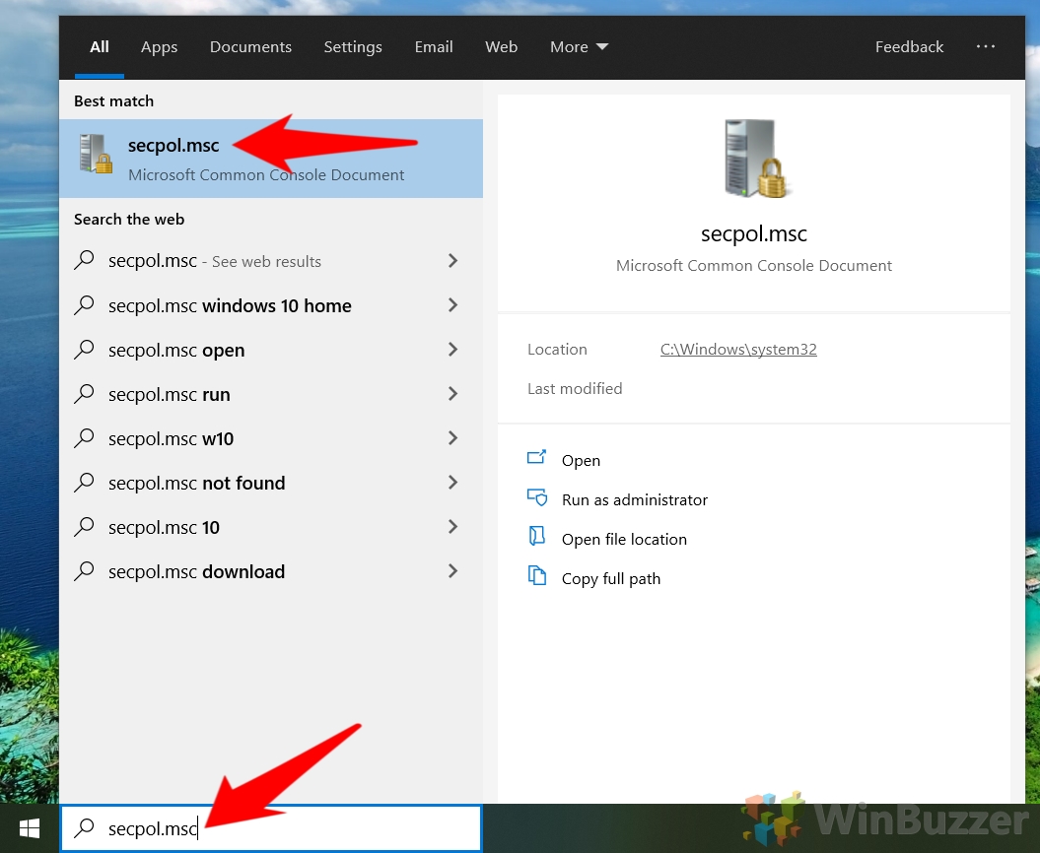Expand the 'secpol.msc windows 10 home' suggestion

452,305
